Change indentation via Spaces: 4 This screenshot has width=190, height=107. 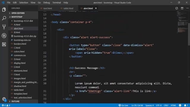pyautogui.click(x=149, y=105)
